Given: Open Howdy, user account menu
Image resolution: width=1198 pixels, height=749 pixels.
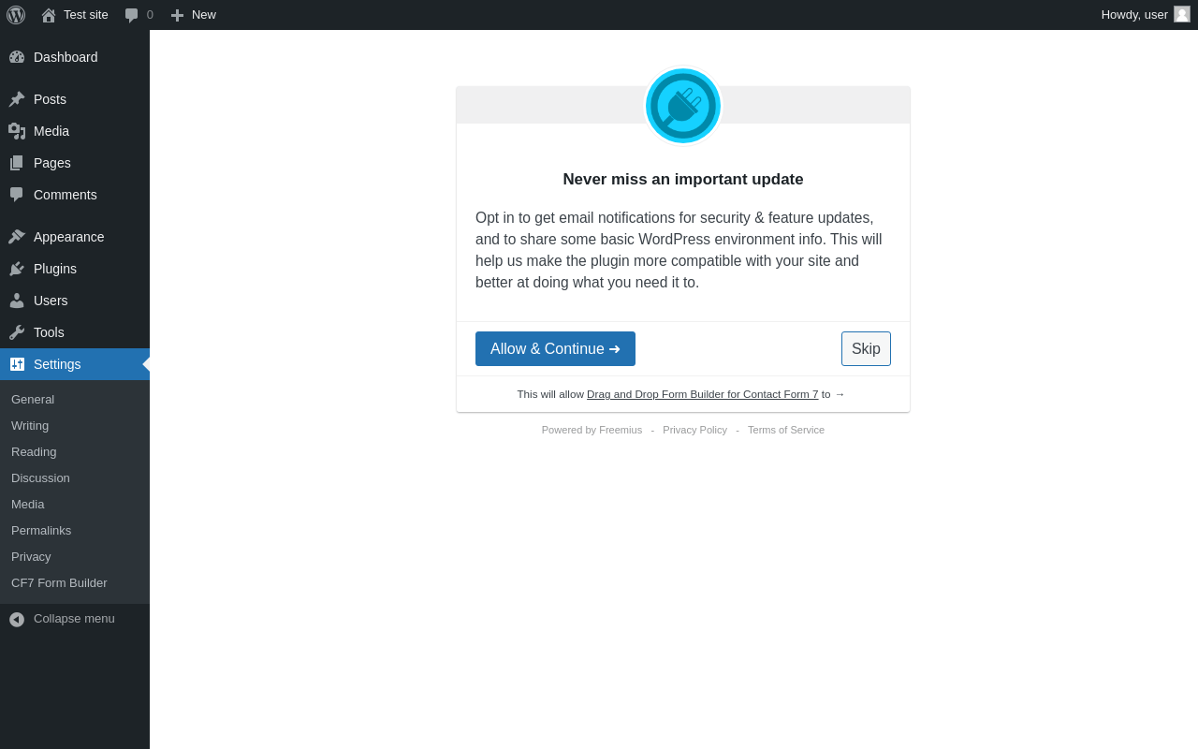Looking at the screenshot, I should click(1145, 15).
